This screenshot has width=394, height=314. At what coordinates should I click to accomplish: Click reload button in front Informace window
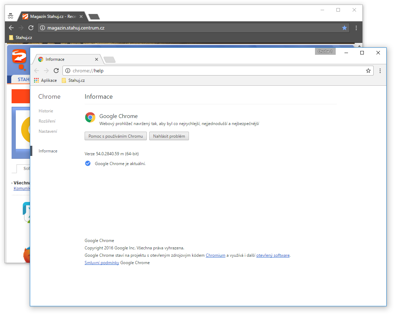click(x=56, y=71)
